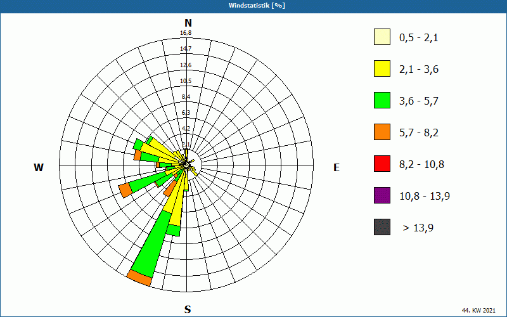Screen dimensions: 507x317
Task: Click the > 13,9 legend label
Action: pyautogui.click(x=418, y=228)
